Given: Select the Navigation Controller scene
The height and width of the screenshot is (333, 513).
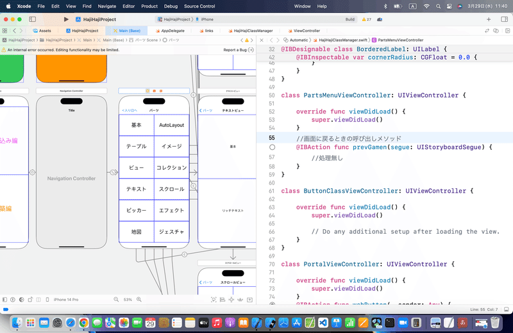Looking at the screenshot, I should 71,172.
